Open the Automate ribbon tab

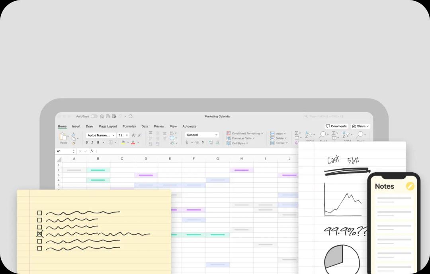[x=190, y=126]
